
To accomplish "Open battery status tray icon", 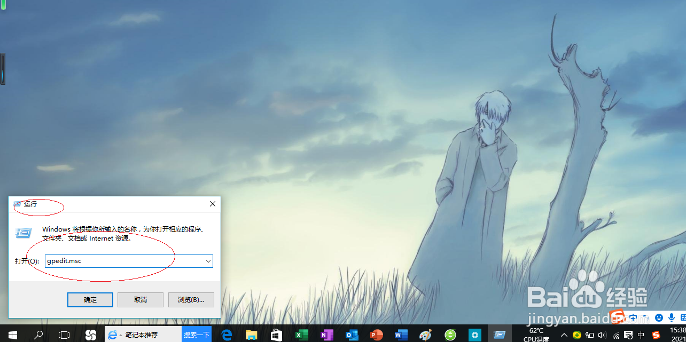I will pyautogui.click(x=590, y=335).
